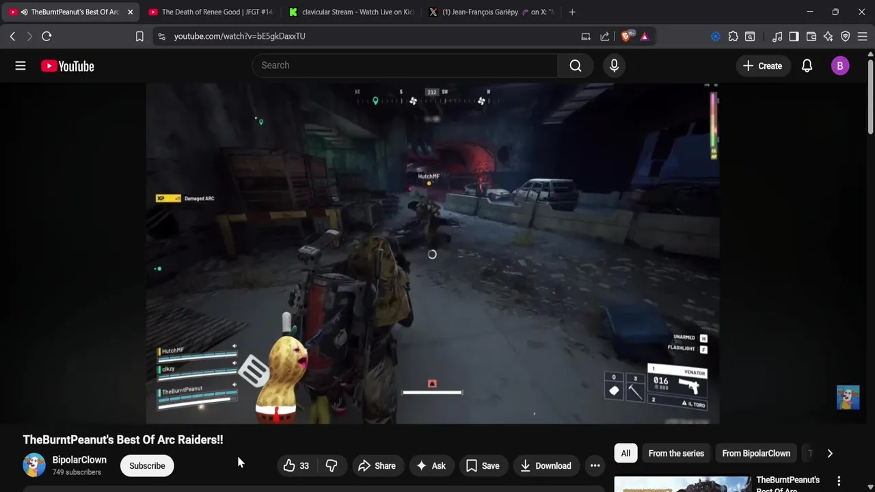Open the recommended video thumbnail
This screenshot has width=875, height=492.
[682, 484]
